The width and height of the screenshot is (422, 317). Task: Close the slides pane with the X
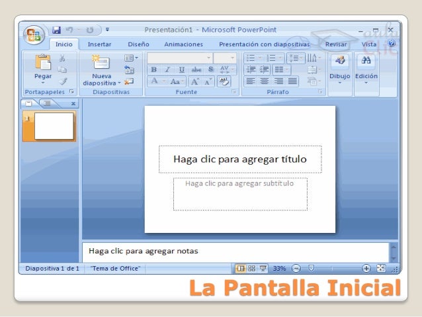73,103
